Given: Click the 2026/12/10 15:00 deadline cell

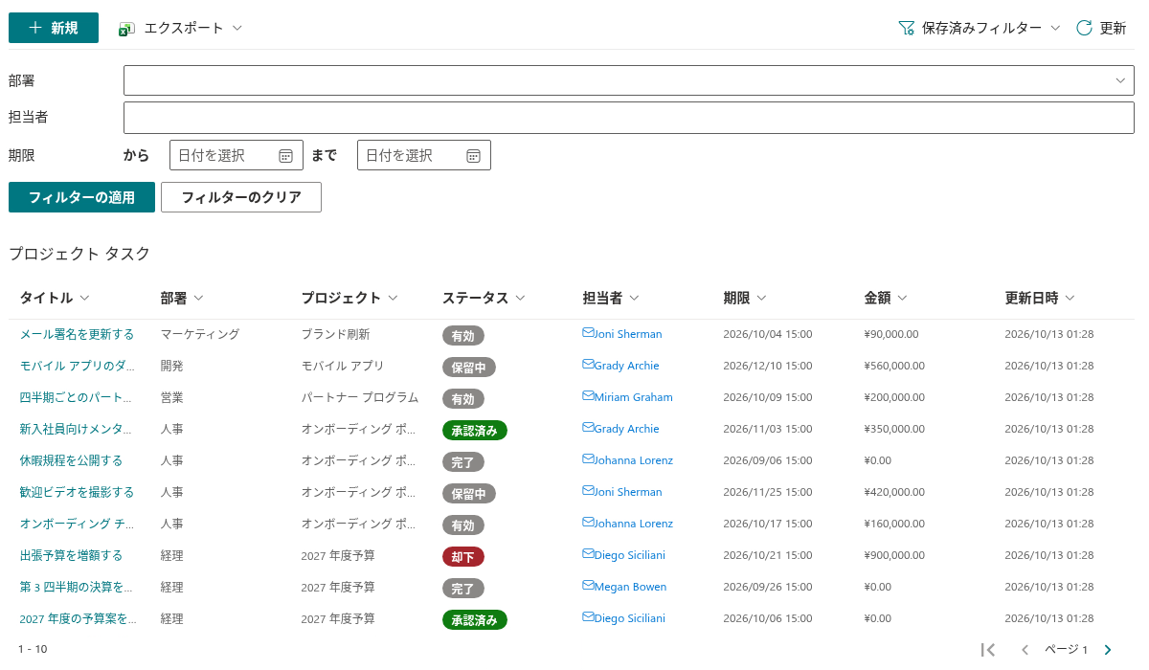Looking at the screenshot, I should [x=768, y=366].
